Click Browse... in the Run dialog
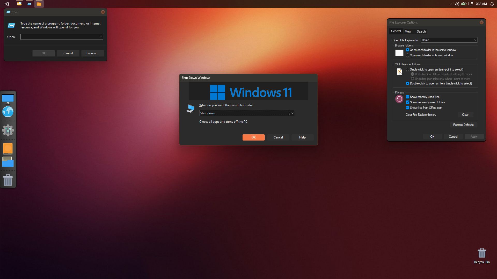The image size is (497, 279). (92, 53)
